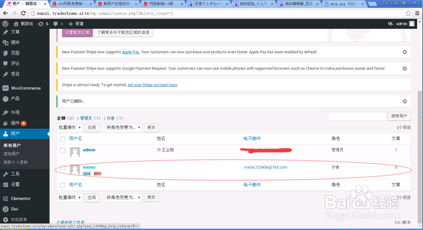
Task: Open Apple Pay link
Action: point(131,52)
